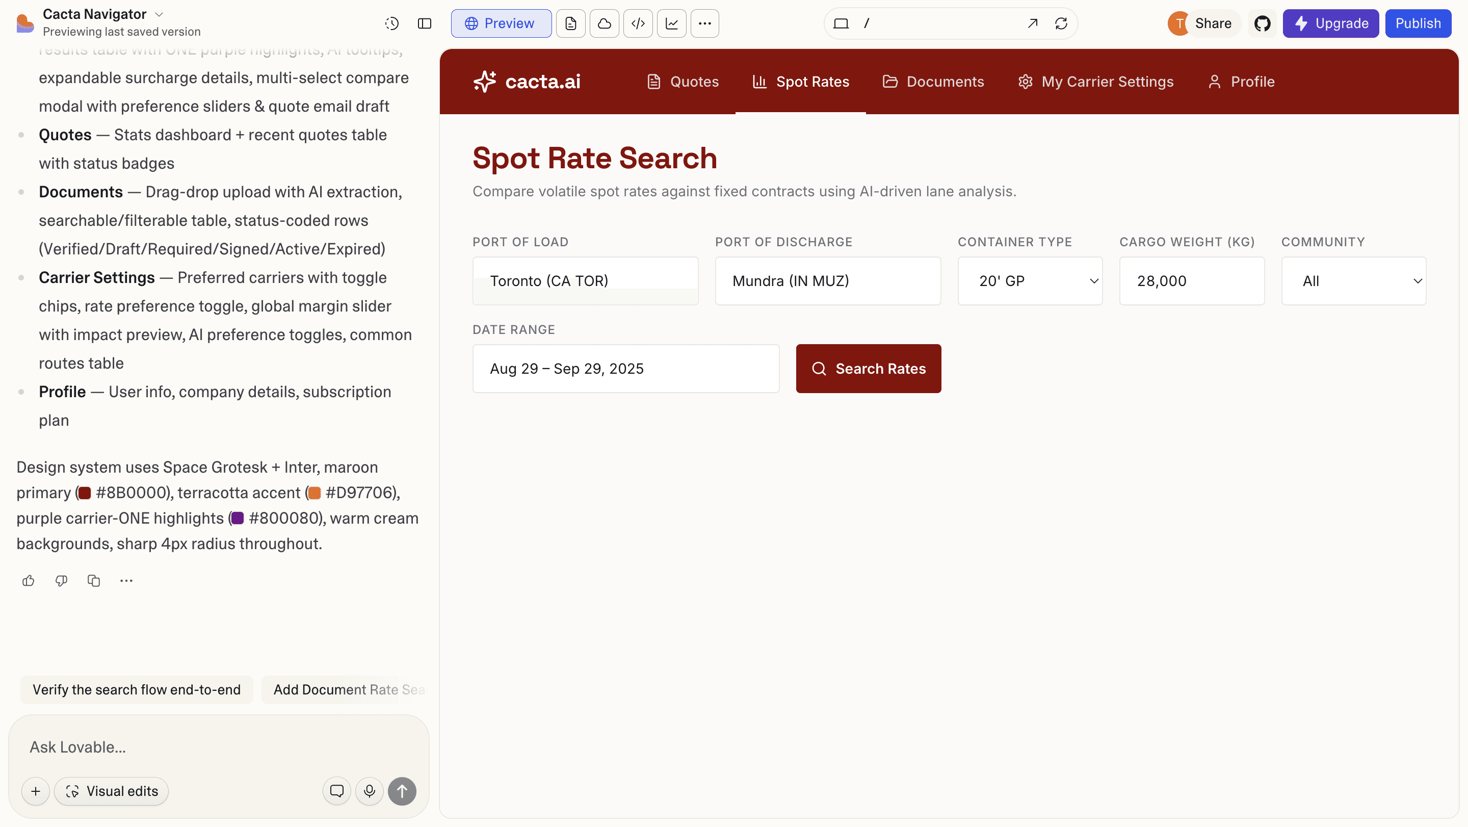Expand Cacta Navigator project dropdown

point(160,14)
